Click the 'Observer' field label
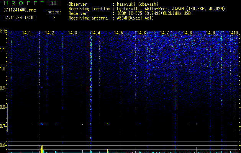Screen dimensions: 241x153 pos(78,4)
